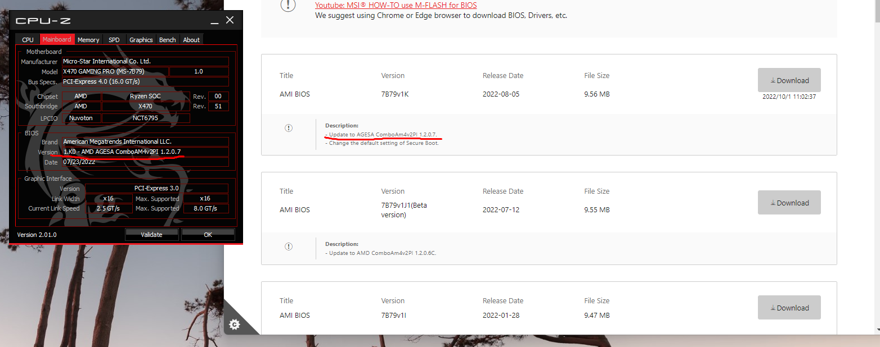
Task: Click the CPU-Z Version 2.01.0 label
Action: pyautogui.click(x=37, y=235)
